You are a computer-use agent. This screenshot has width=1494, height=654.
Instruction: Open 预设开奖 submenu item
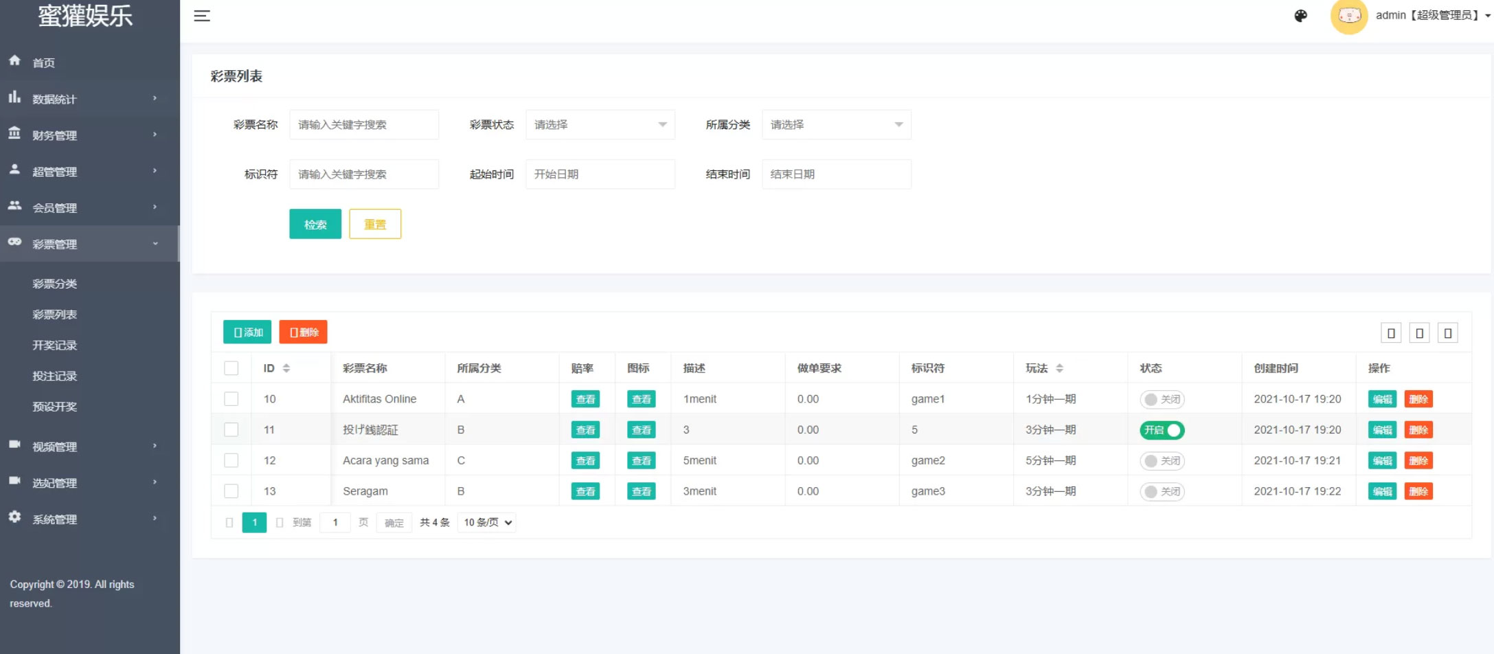(x=55, y=407)
